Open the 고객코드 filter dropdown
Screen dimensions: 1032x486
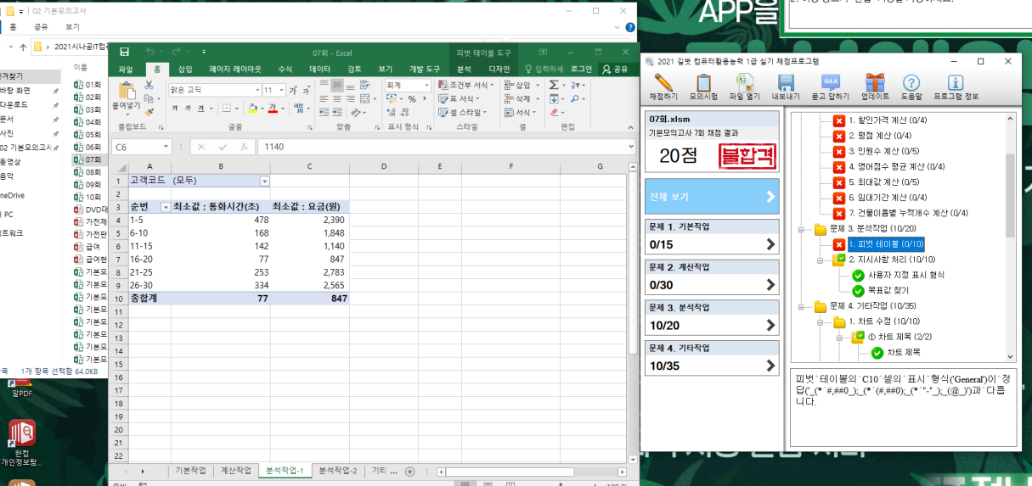pyautogui.click(x=264, y=181)
